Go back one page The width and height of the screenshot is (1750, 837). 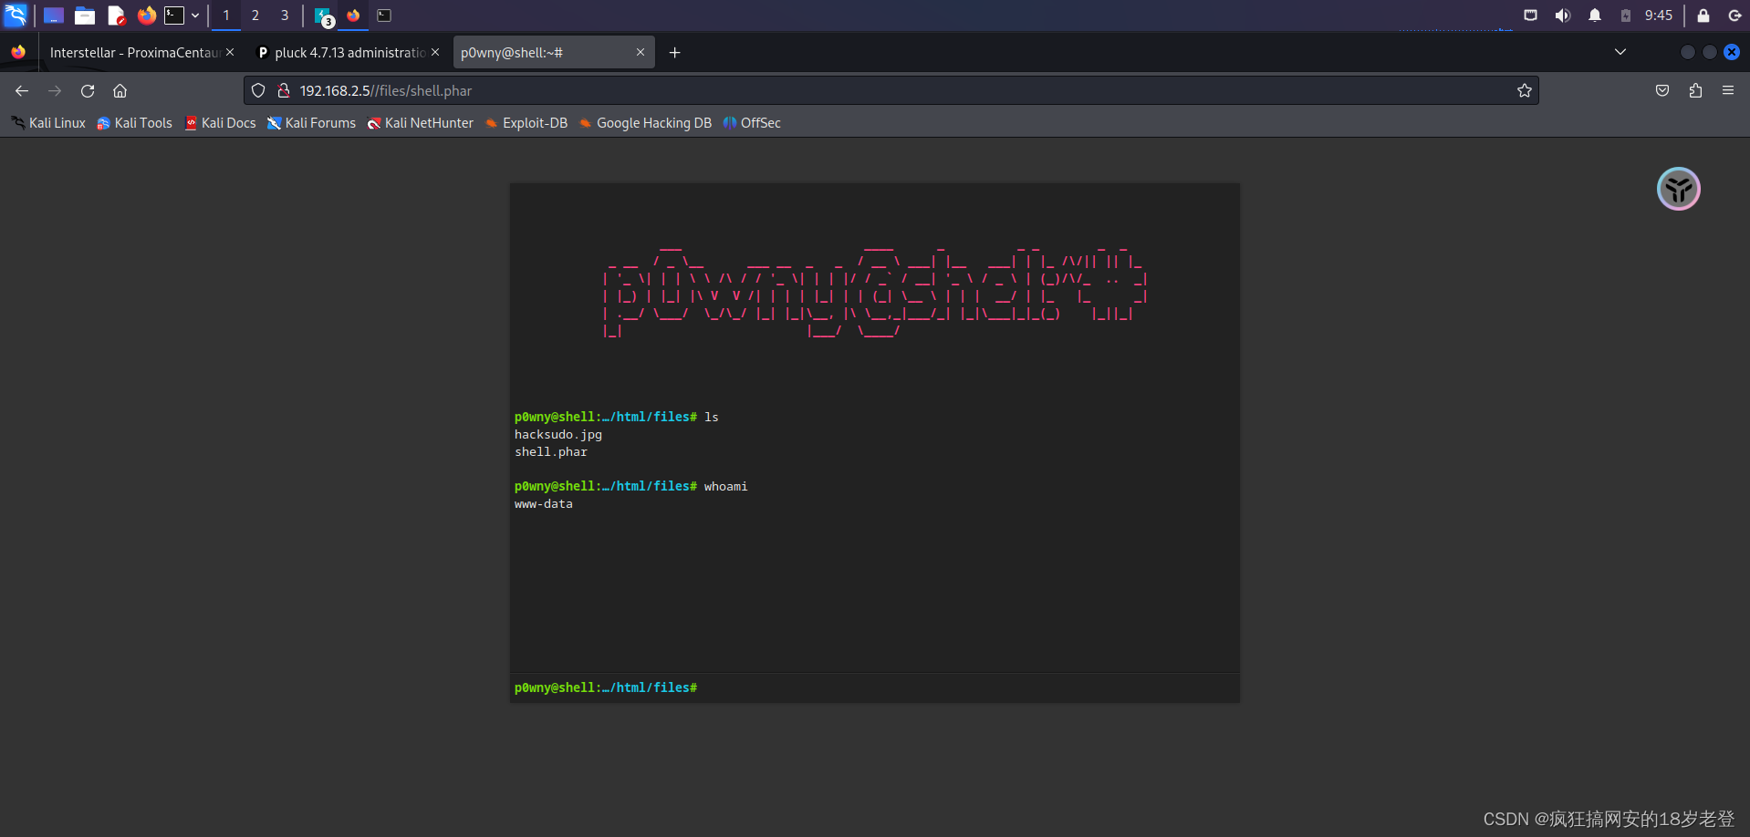coord(22,90)
